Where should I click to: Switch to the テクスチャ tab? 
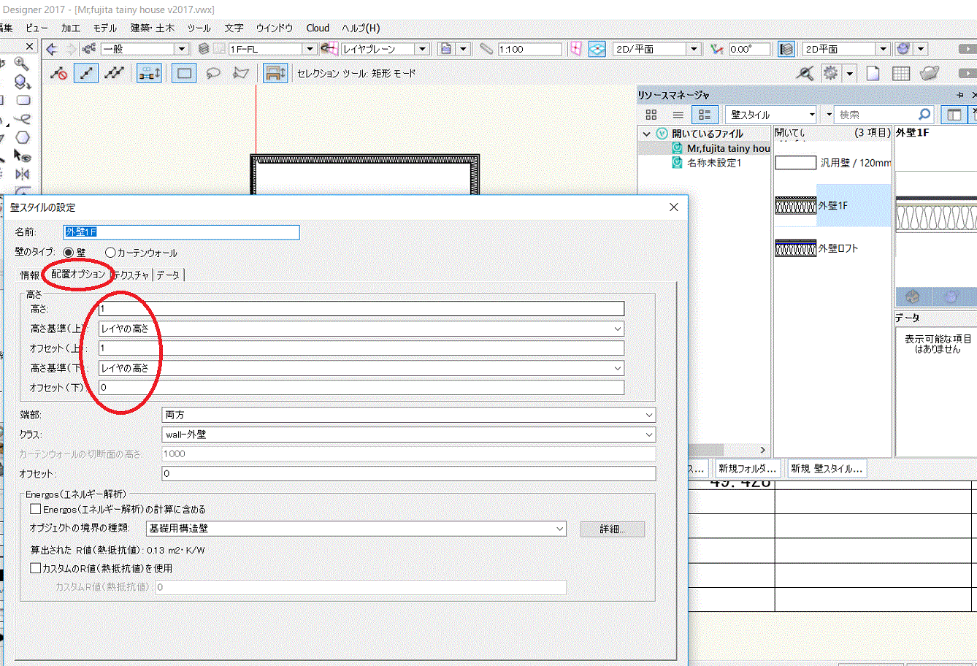coord(131,275)
